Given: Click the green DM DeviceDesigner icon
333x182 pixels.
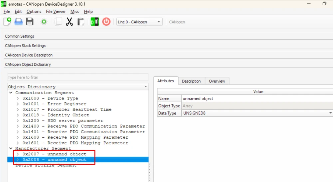Looking at the screenshot, I should pyautogui.click(x=95, y=22).
